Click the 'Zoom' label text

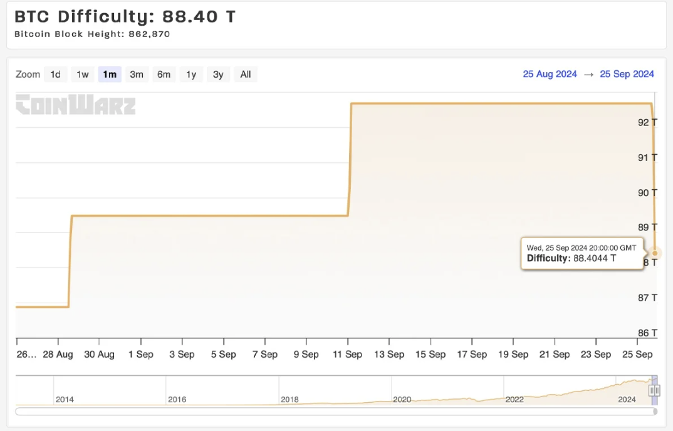tap(28, 75)
